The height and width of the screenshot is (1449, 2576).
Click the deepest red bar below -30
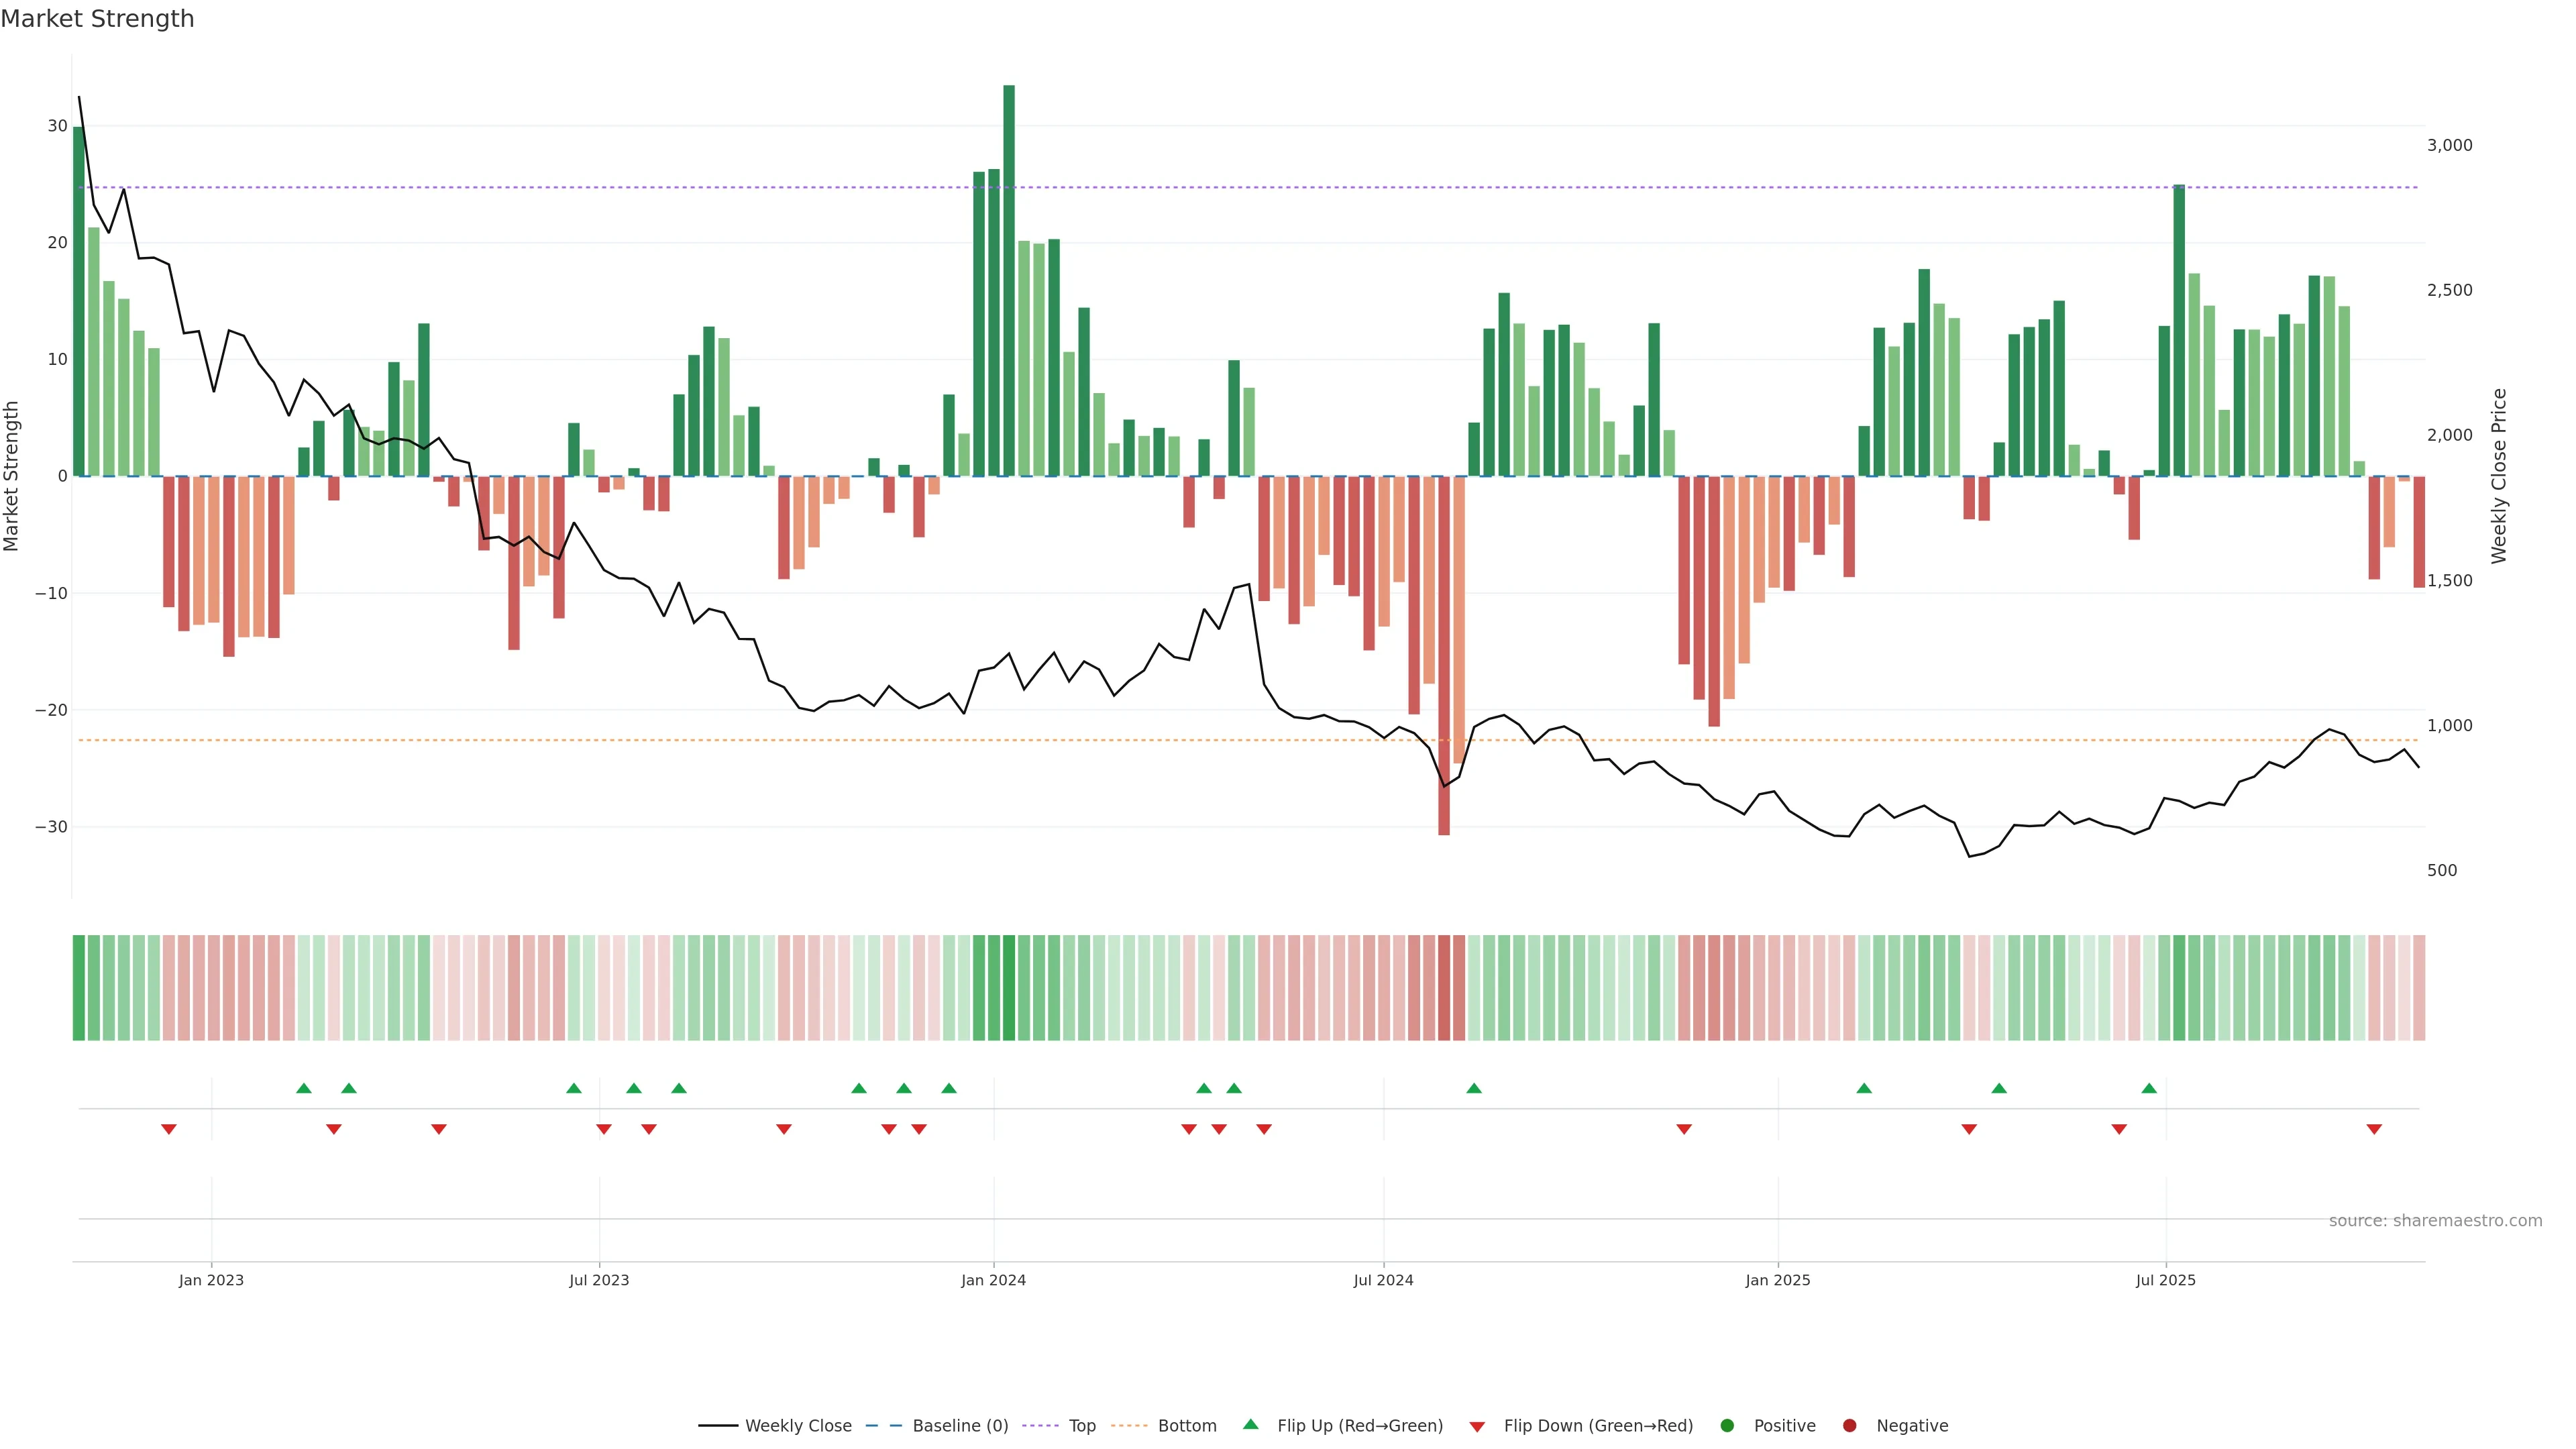(1444, 655)
